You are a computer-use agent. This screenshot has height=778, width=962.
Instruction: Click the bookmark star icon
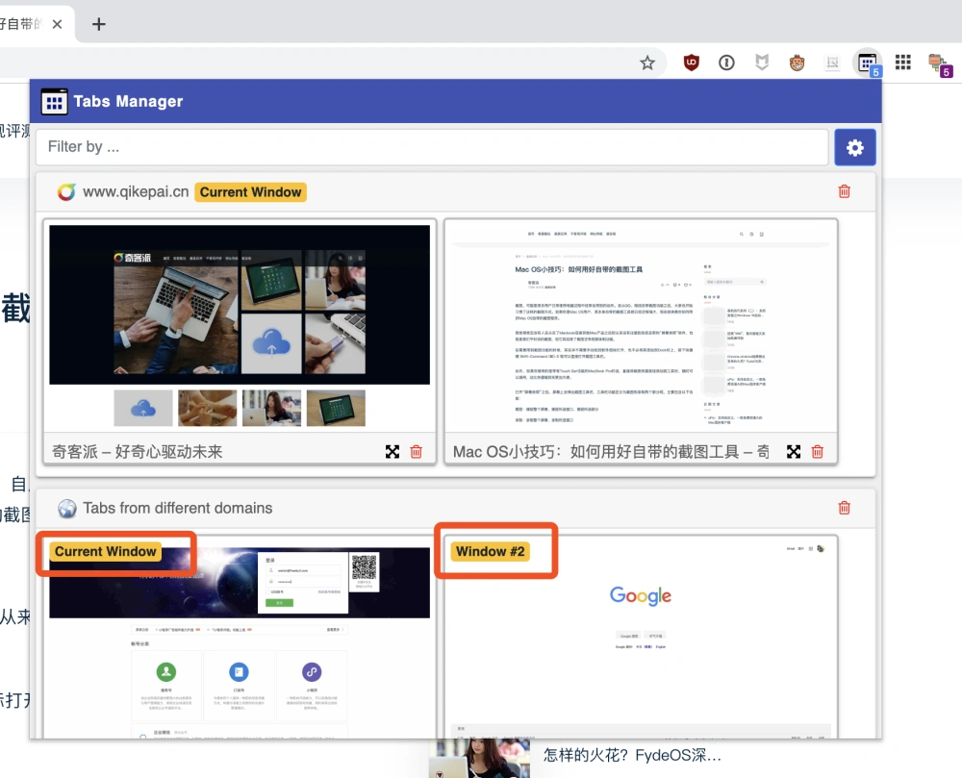click(x=647, y=63)
